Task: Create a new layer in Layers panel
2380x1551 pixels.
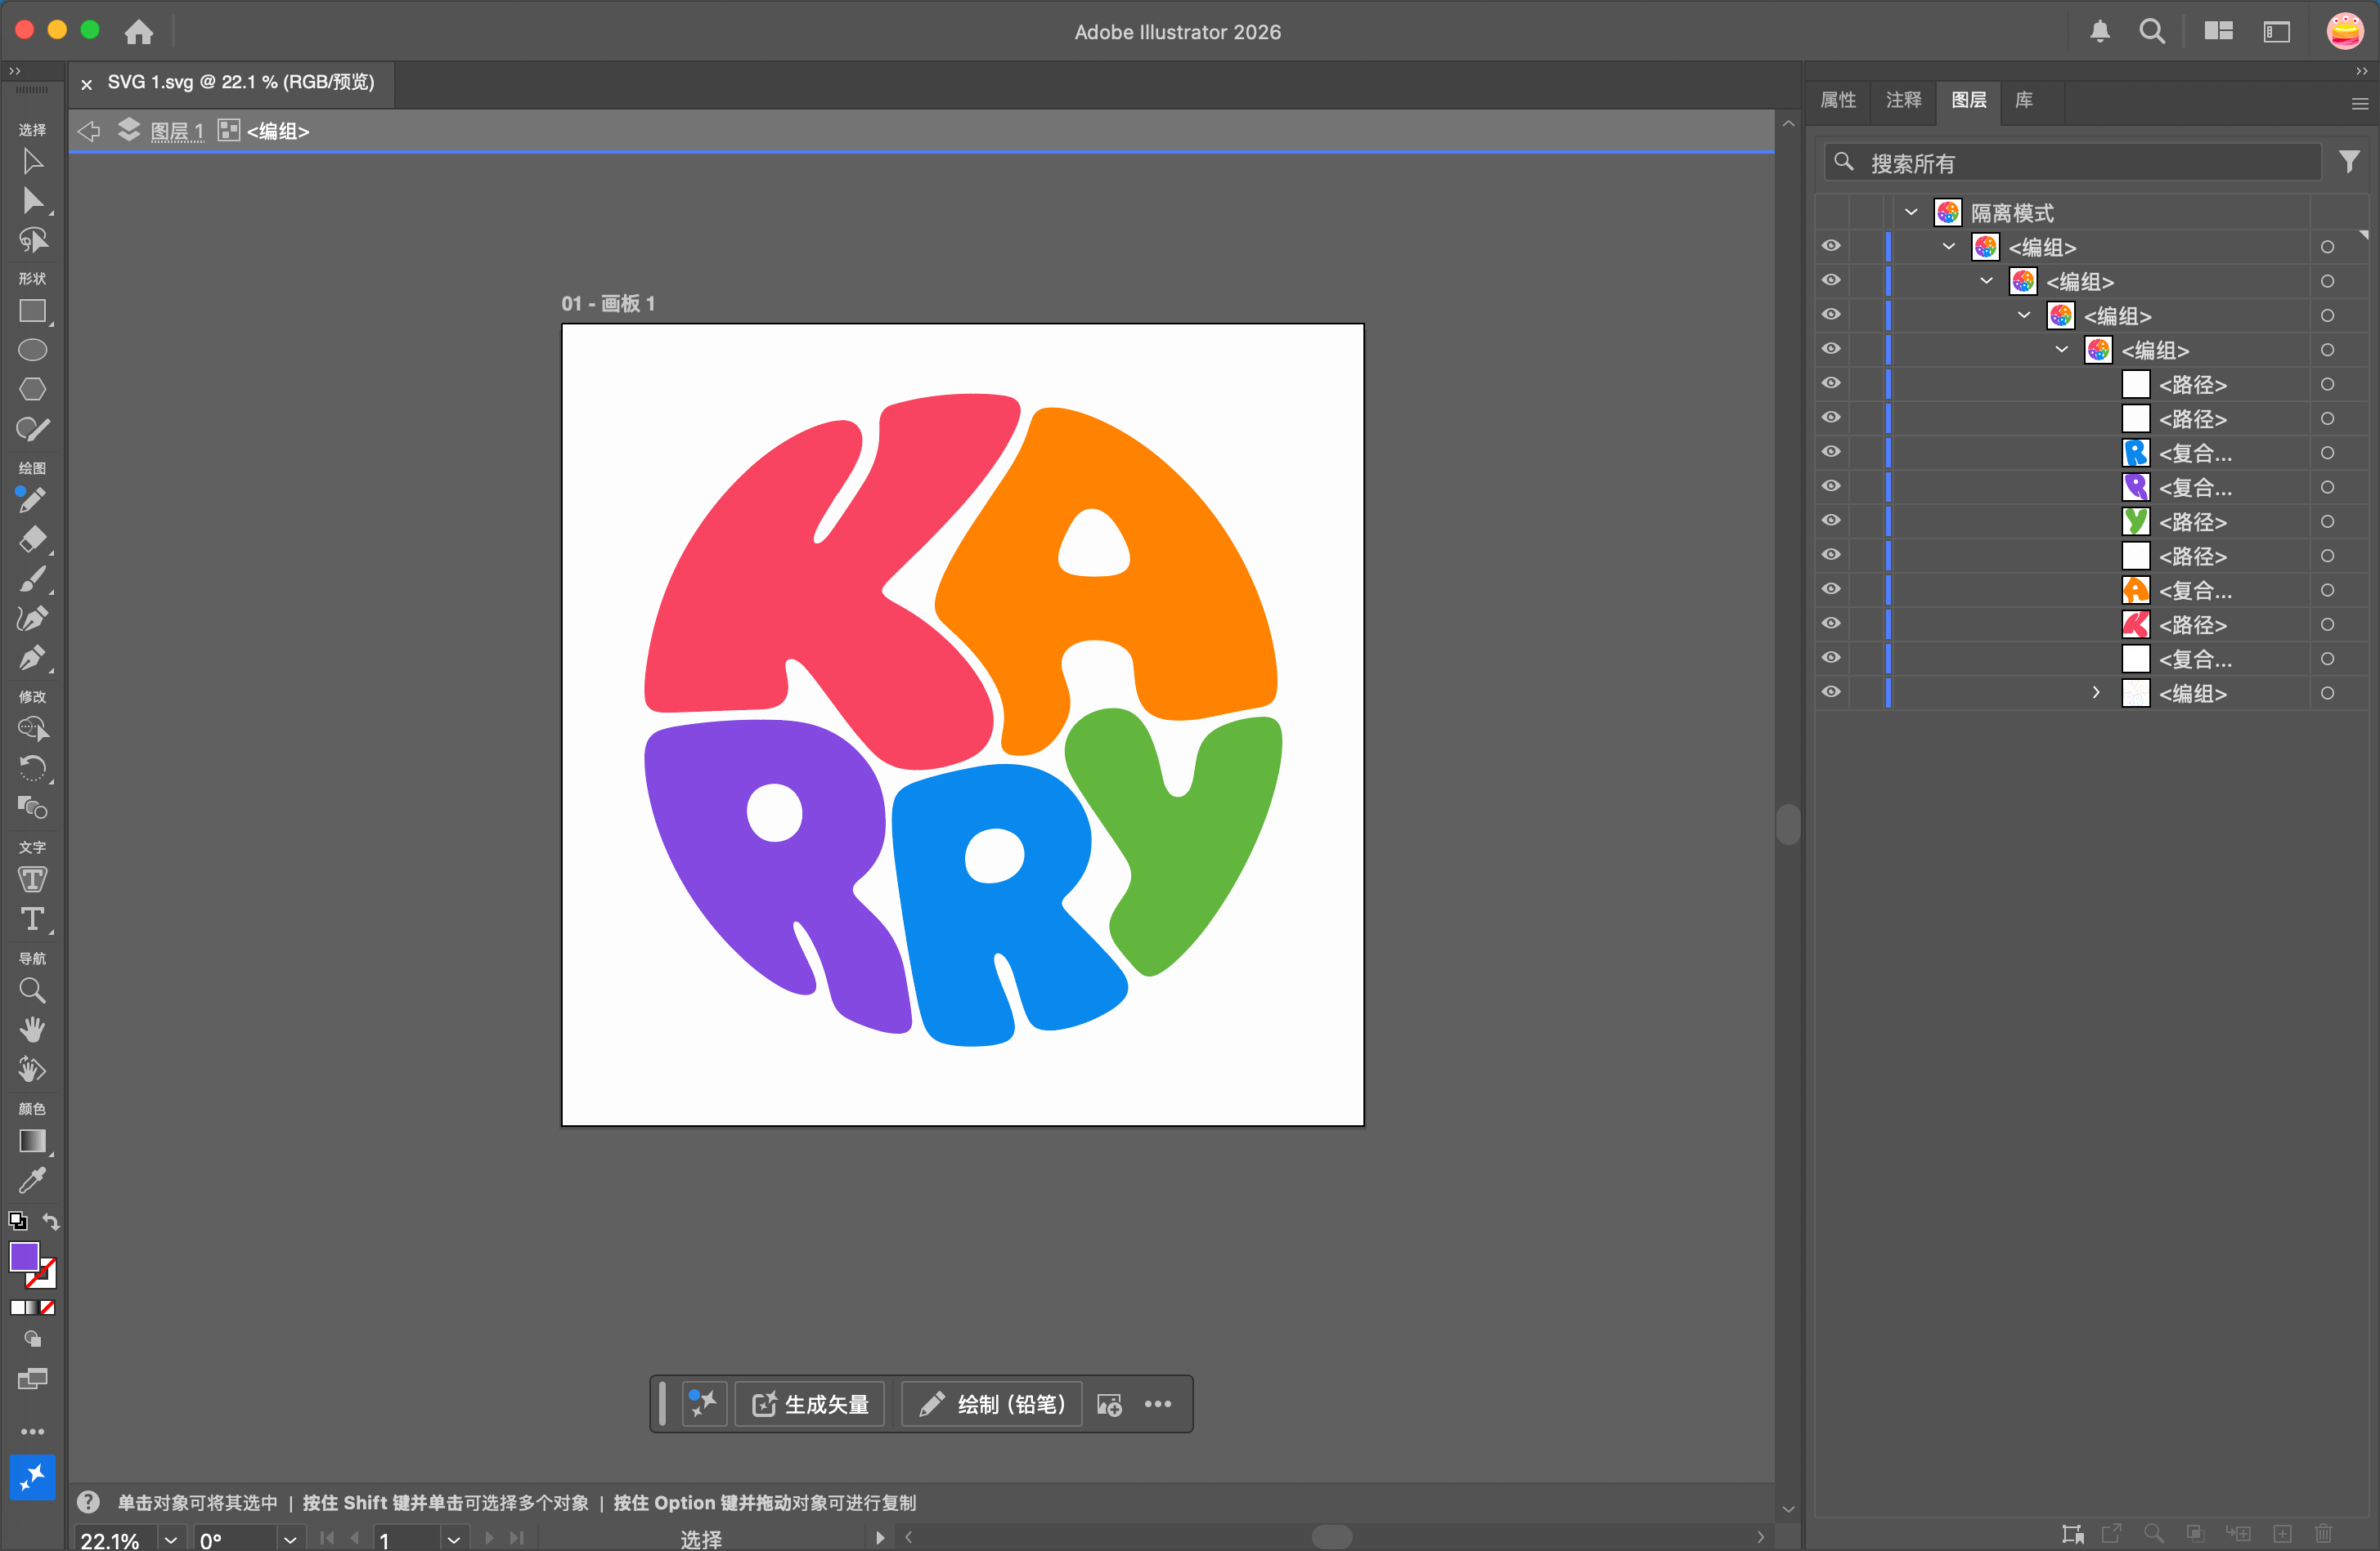Action: click(x=2282, y=1533)
